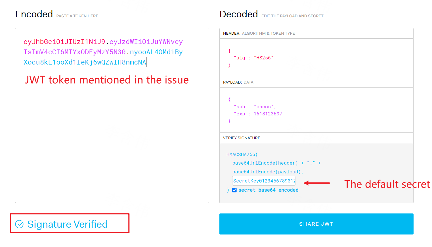Click the SecretKey input field

coord(263,181)
